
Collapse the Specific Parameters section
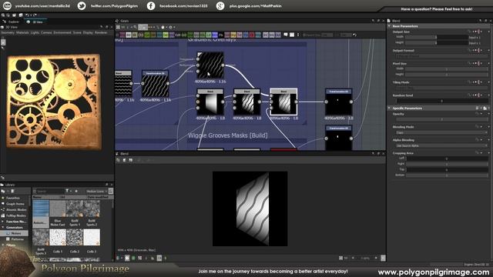point(389,108)
